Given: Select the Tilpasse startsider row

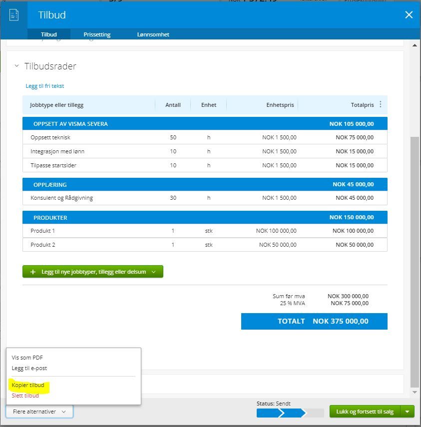Looking at the screenshot, I should point(205,165).
